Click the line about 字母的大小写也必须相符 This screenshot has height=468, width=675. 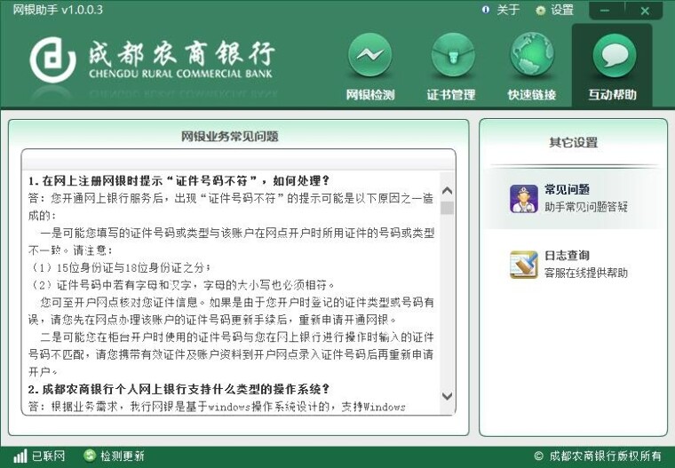(x=183, y=284)
